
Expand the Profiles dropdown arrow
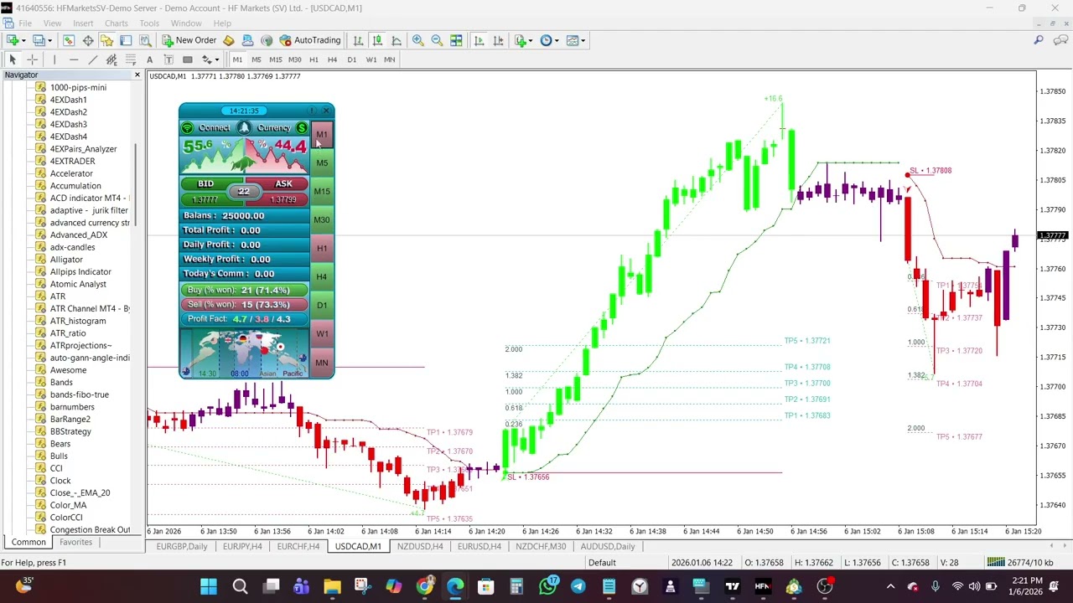tap(49, 40)
